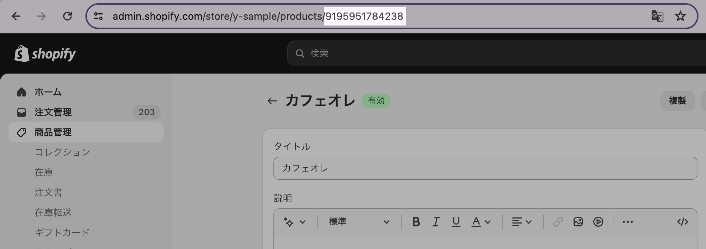Click the Shopify logo
This screenshot has width=706, height=249.
pyautogui.click(x=45, y=53)
